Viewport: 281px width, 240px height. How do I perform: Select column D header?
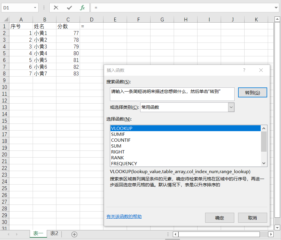coord(92,19)
